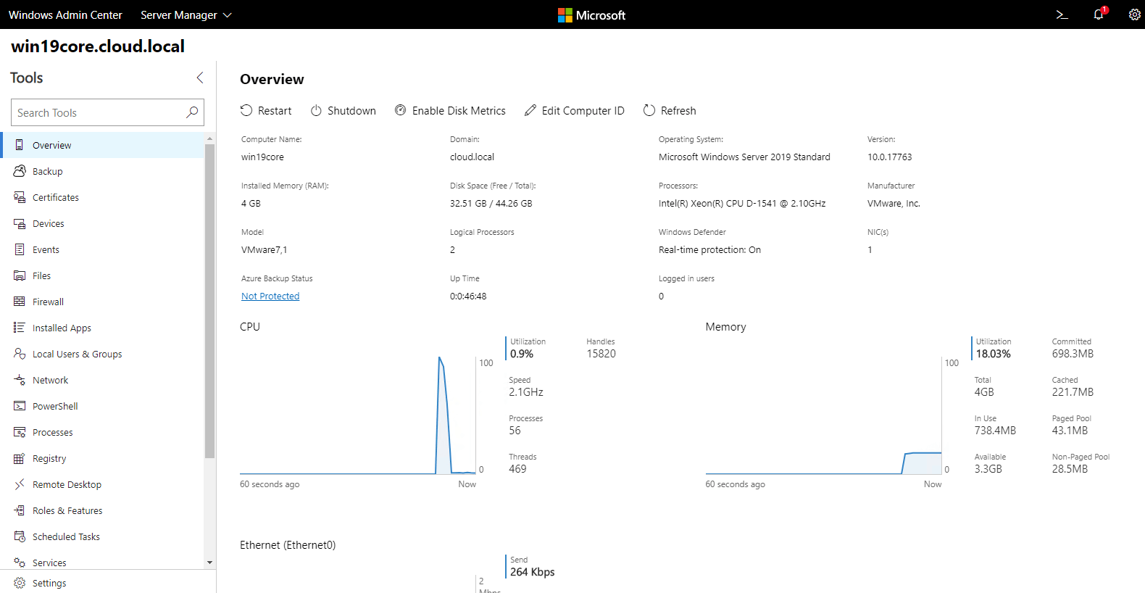Open the Certificates tool
Image resolution: width=1145 pixels, height=593 pixels.
[103, 197]
